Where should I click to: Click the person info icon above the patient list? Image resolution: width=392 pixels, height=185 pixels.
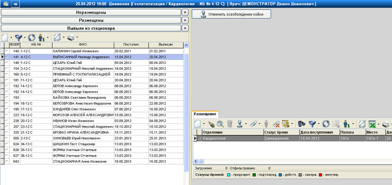[x=41, y=38]
